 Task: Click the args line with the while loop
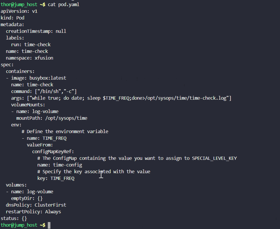121,98
